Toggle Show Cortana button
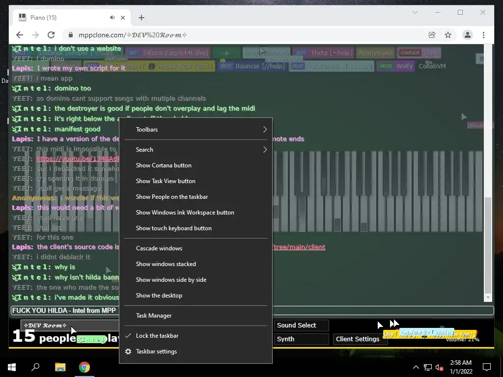 (196, 165)
